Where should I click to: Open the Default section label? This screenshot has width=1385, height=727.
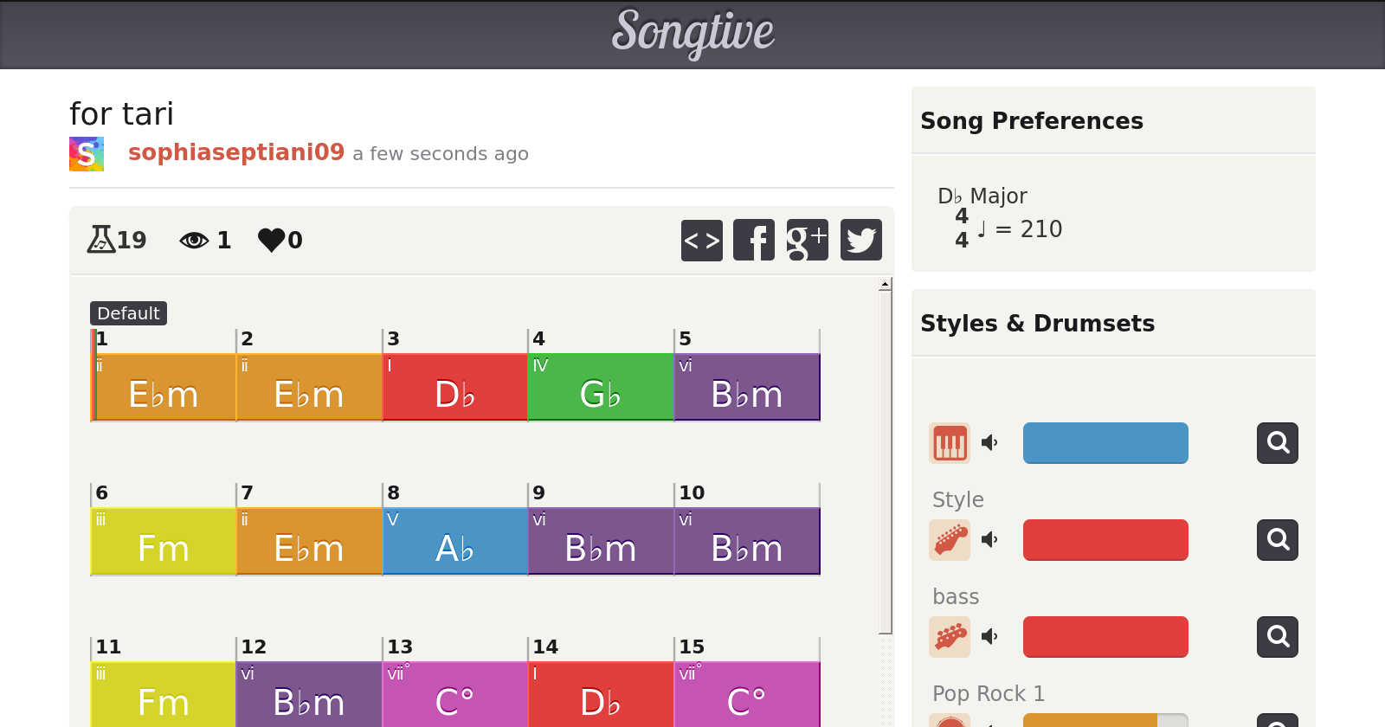point(128,313)
